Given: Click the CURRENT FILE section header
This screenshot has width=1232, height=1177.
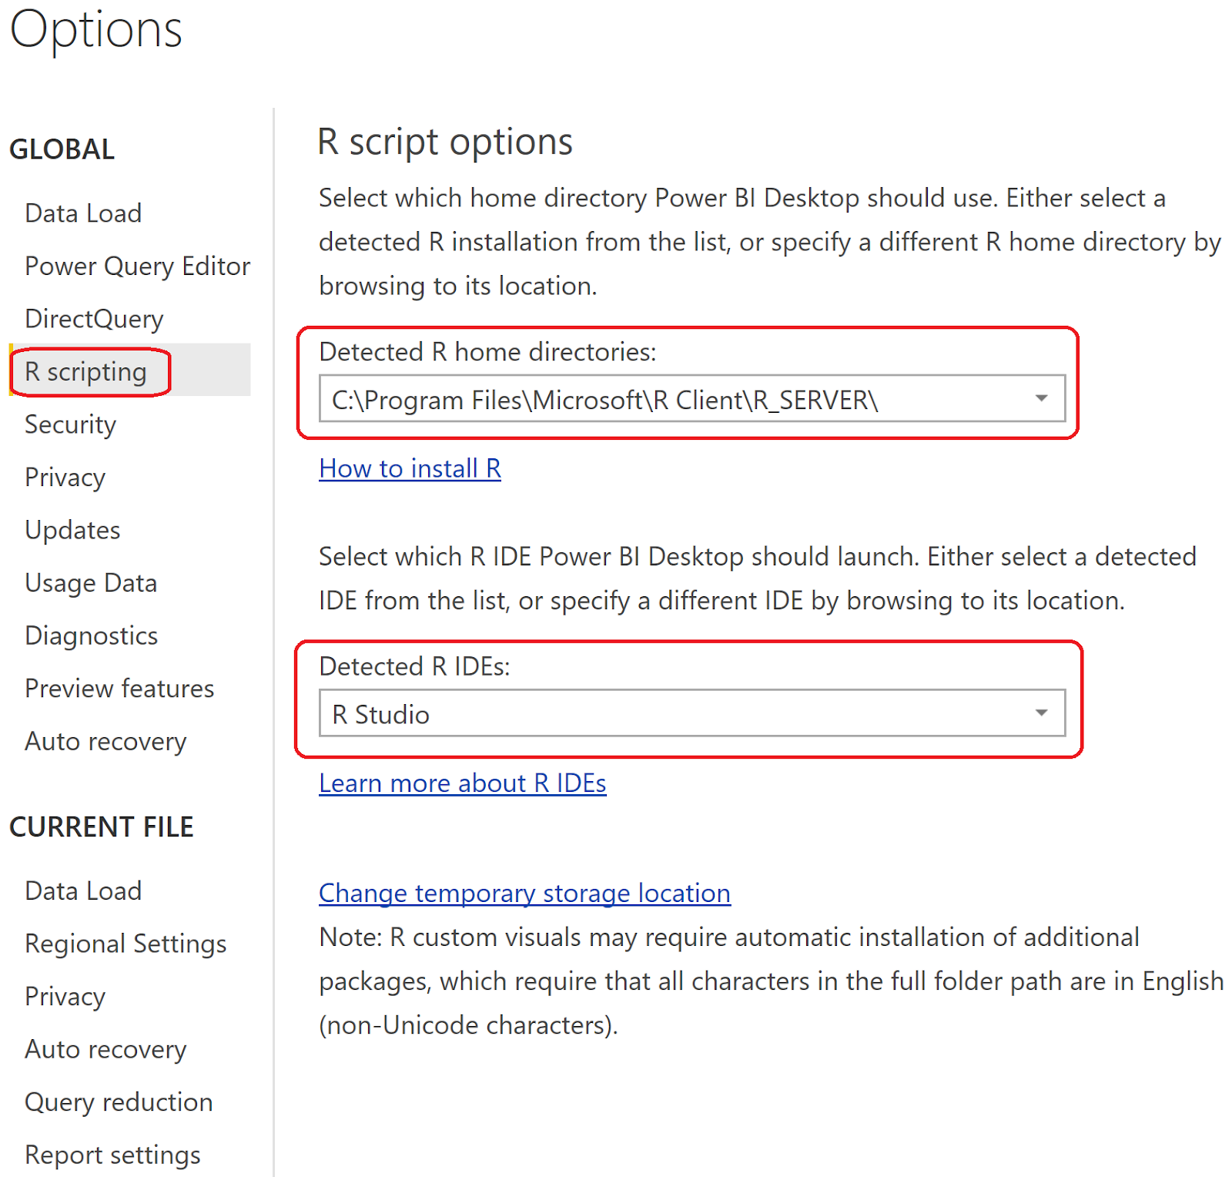Looking at the screenshot, I should 101,827.
